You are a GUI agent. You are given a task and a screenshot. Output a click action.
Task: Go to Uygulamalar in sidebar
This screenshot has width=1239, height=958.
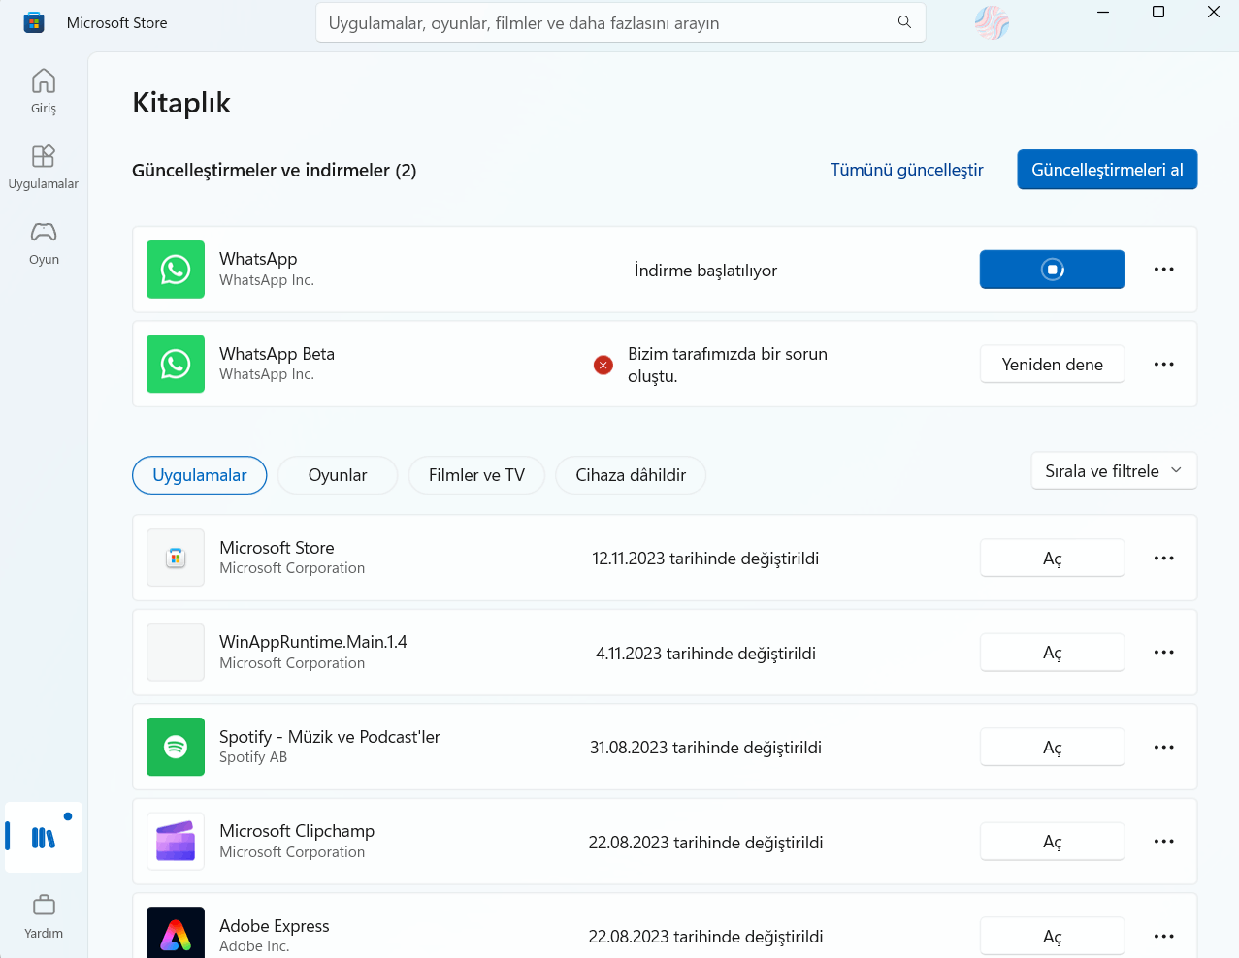pyautogui.click(x=44, y=167)
